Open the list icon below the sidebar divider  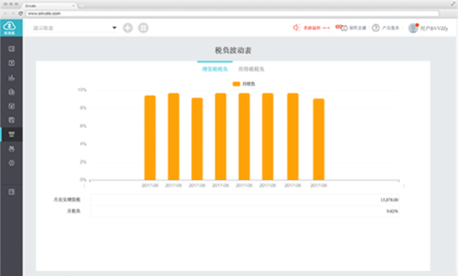11,192
